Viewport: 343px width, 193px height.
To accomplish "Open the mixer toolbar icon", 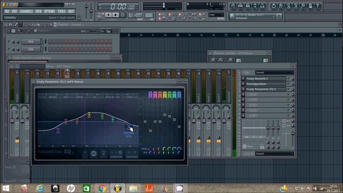I will [x=262, y=5].
